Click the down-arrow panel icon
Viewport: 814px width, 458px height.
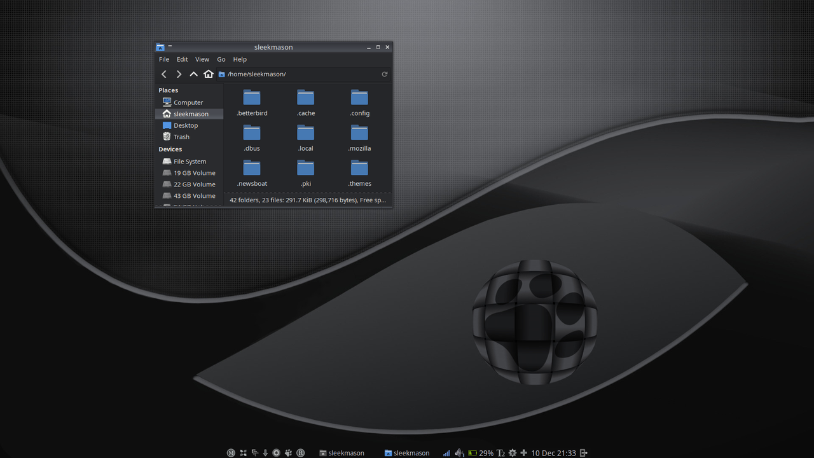click(265, 453)
